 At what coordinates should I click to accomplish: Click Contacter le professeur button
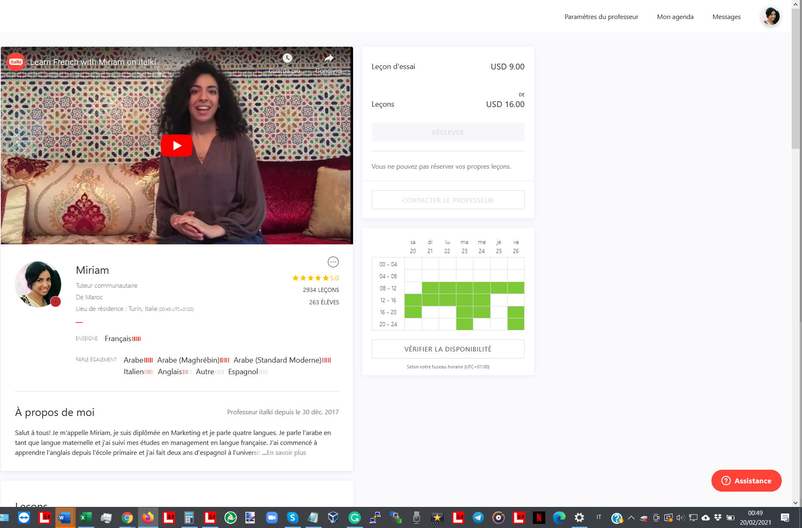click(448, 200)
